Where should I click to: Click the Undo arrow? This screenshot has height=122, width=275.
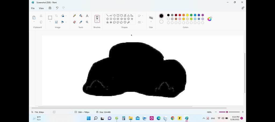(x=57, y=8)
